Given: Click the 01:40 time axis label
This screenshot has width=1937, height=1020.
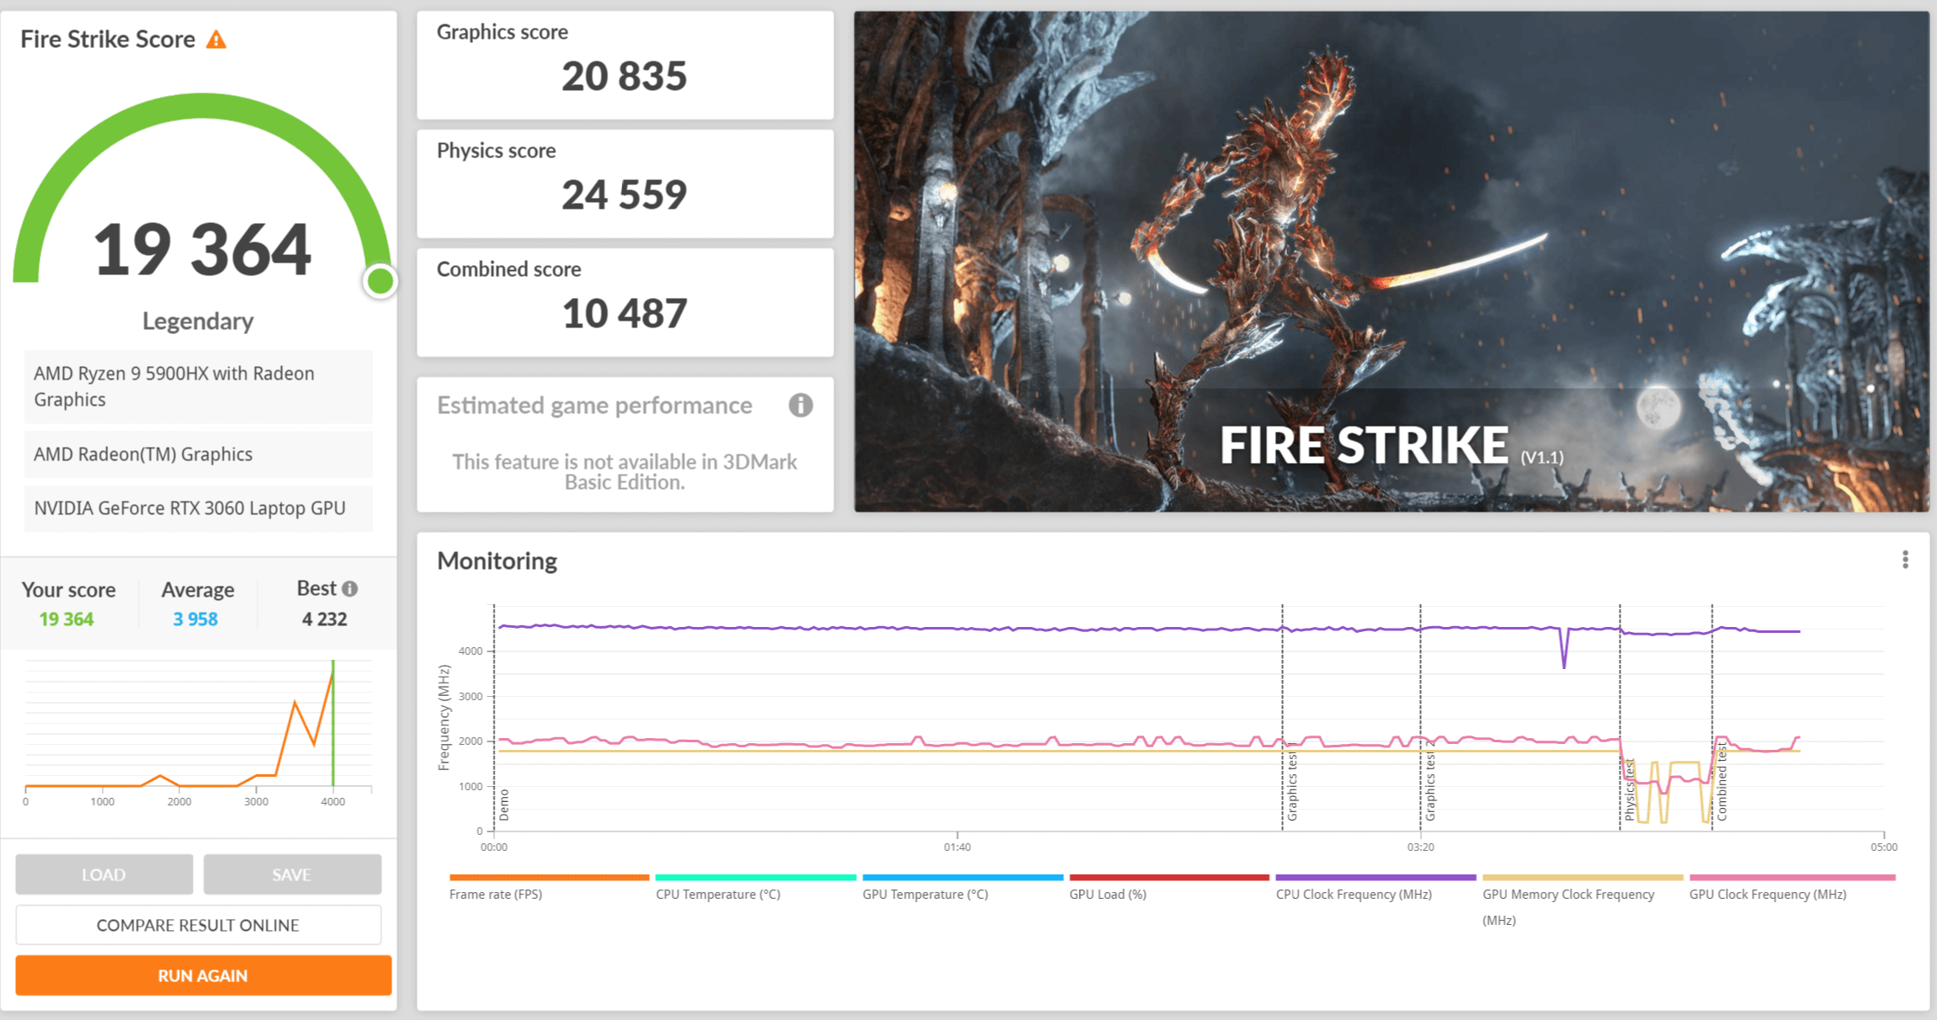Looking at the screenshot, I should pos(957,847).
